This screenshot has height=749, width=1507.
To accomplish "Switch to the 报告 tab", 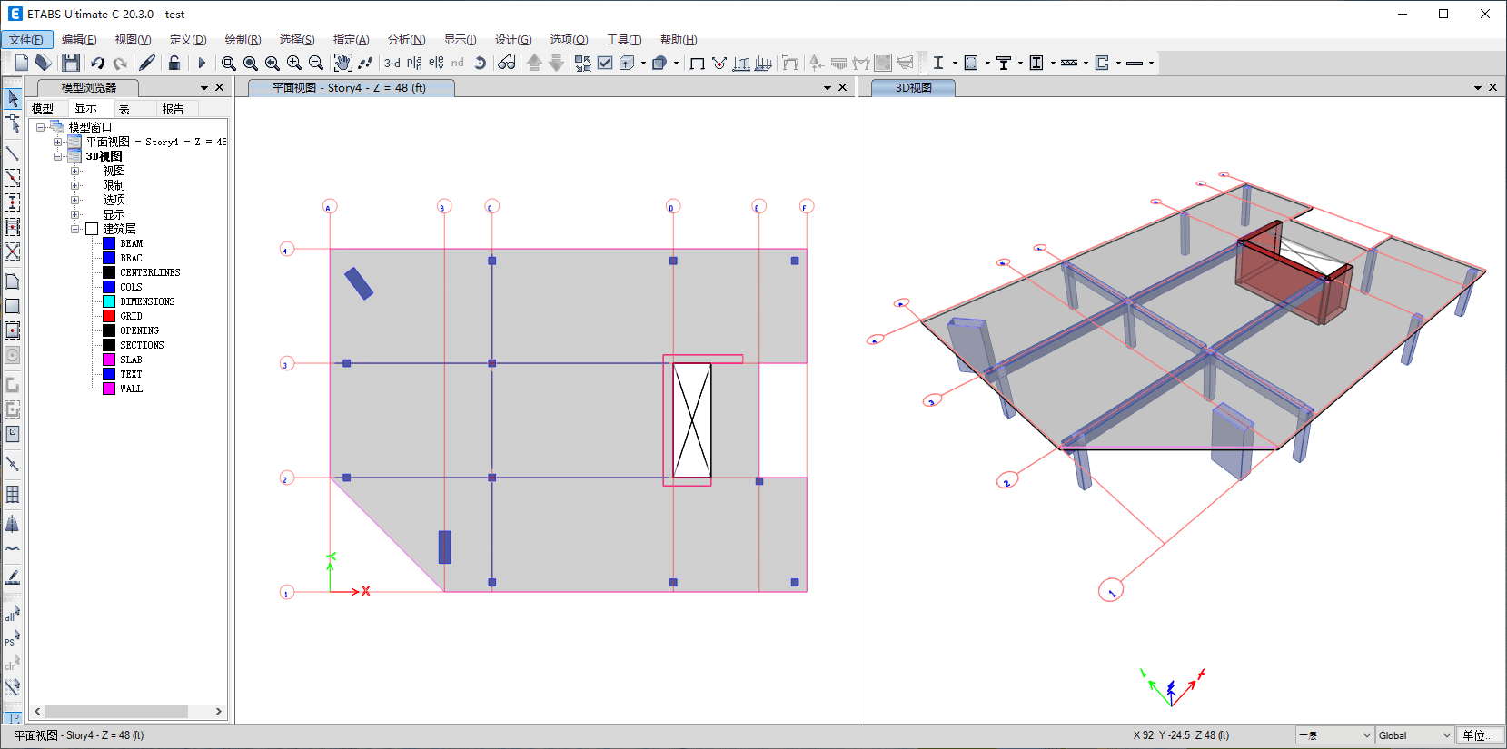I will (173, 109).
